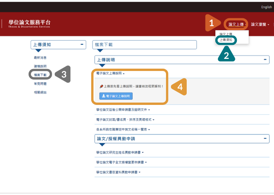Open the 論文瀏覽 navigation menu

pyautogui.click(x=260, y=24)
